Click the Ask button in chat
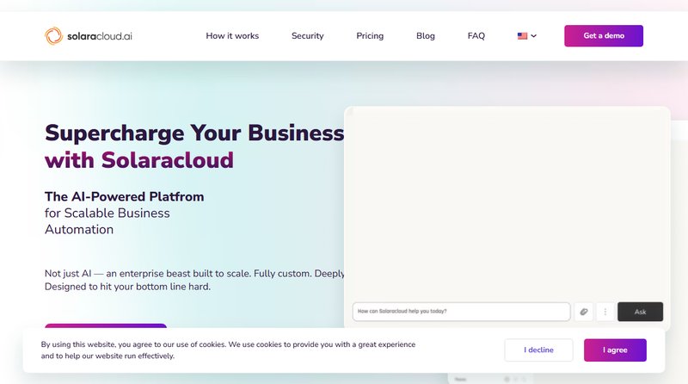The width and height of the screenshot is (688, 384). (x=640, y=312)
